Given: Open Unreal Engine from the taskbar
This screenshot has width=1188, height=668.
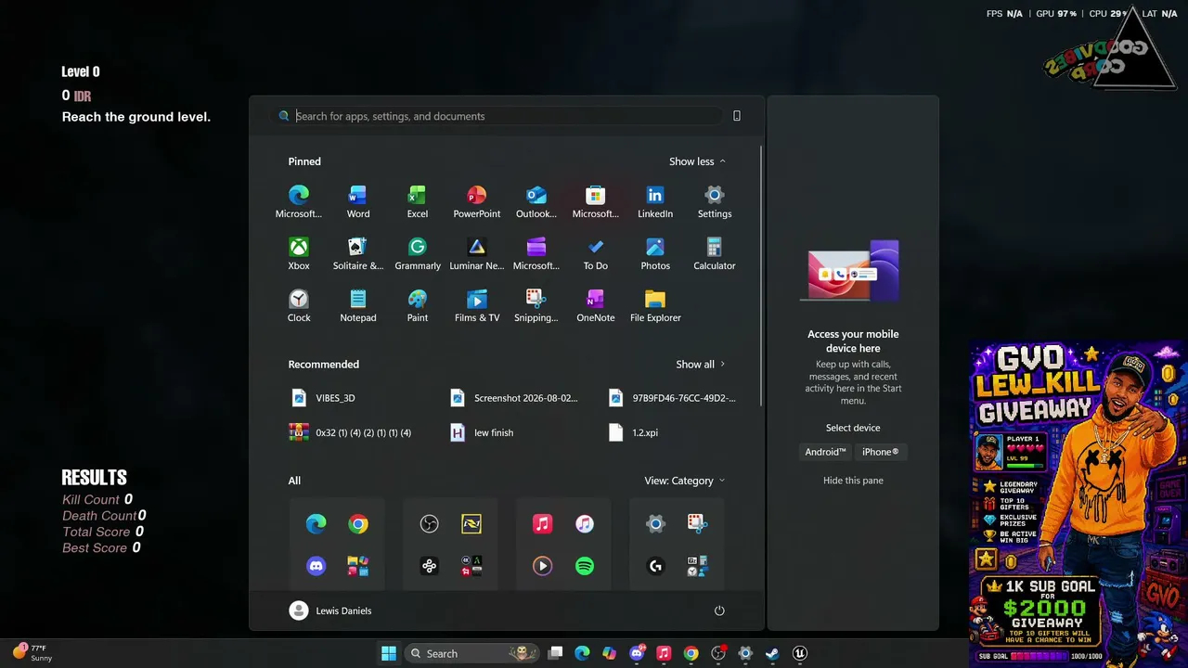Looking at the screenshot, I should pyautogui.click(x=800, y=653).
